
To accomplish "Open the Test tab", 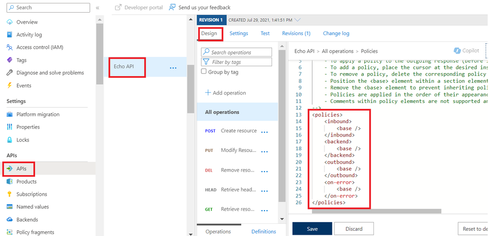I will pyautogui.click(x=265, y=33).
